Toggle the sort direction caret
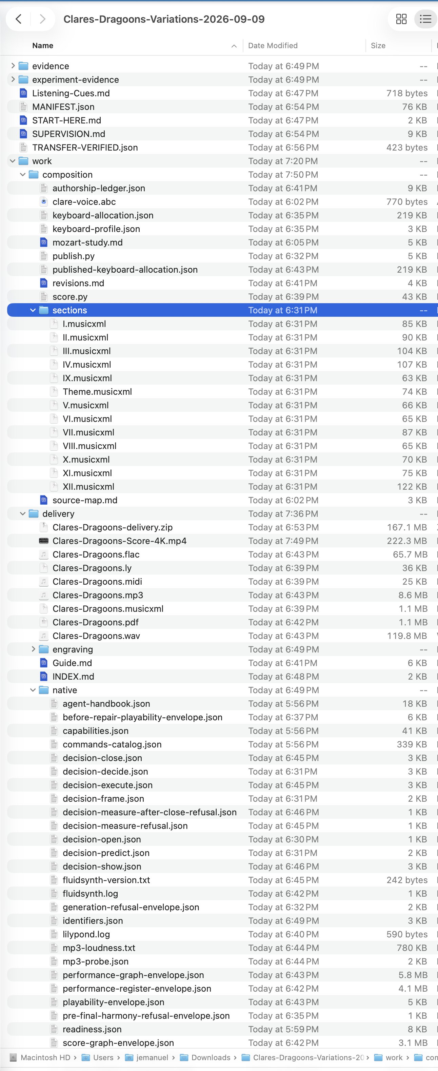The width and height of the screenshot is (438, 1071). pyautogui.click(x=234, y=46)
